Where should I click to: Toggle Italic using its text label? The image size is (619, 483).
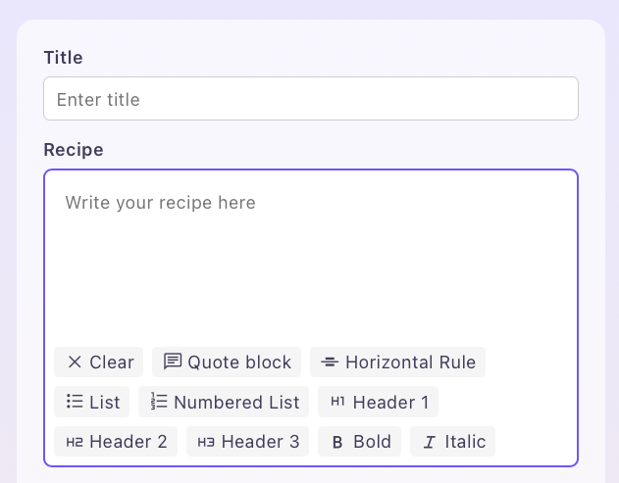(x=465, y=442)
